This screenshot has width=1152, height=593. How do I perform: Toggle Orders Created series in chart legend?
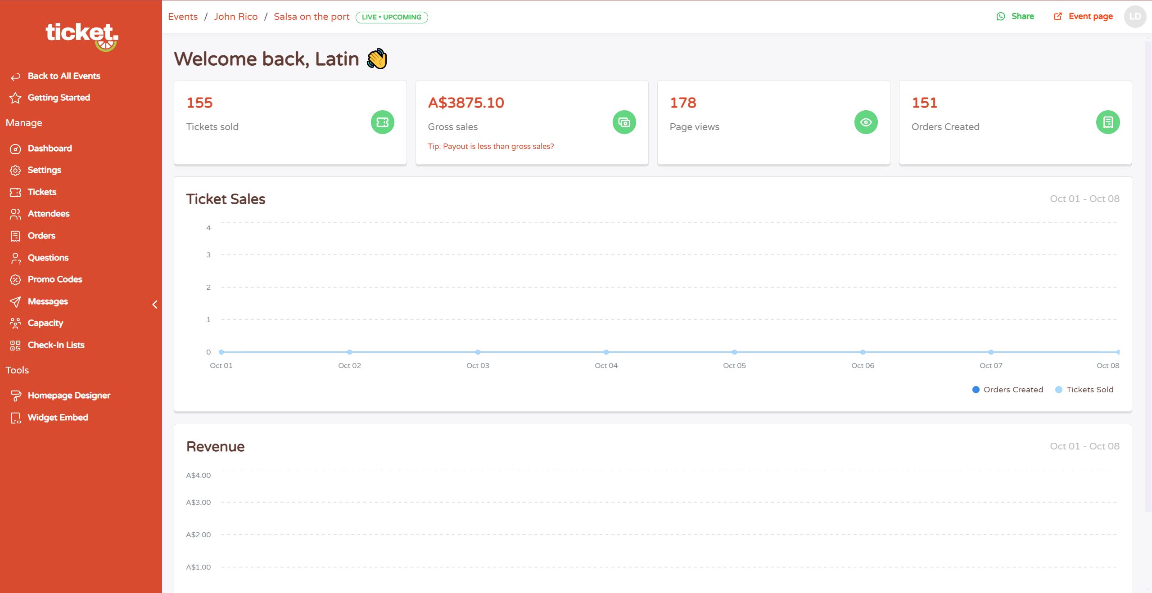coord(1007,390)
